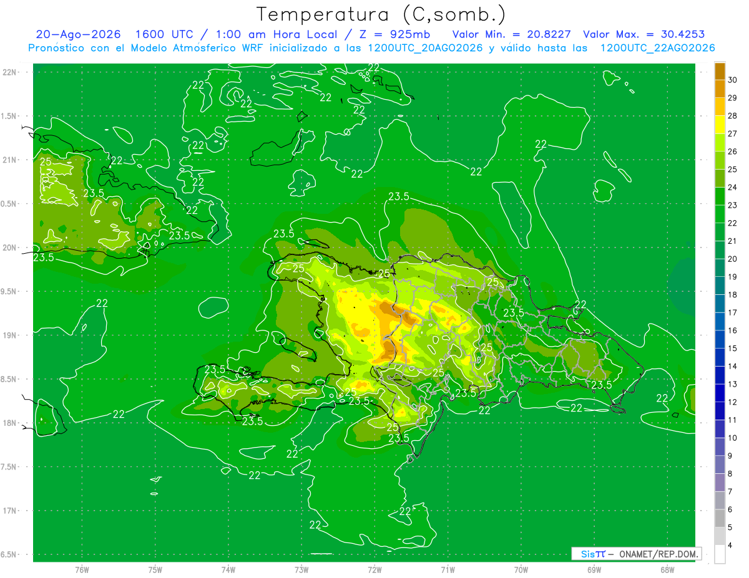
Task: Click the '20' label on the color scale
Action: 733,259
